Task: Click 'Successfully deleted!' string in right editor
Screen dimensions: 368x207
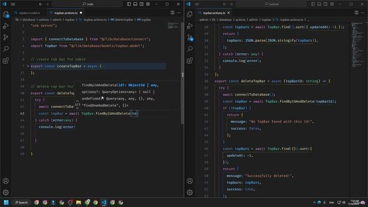Action: (269, 176)
